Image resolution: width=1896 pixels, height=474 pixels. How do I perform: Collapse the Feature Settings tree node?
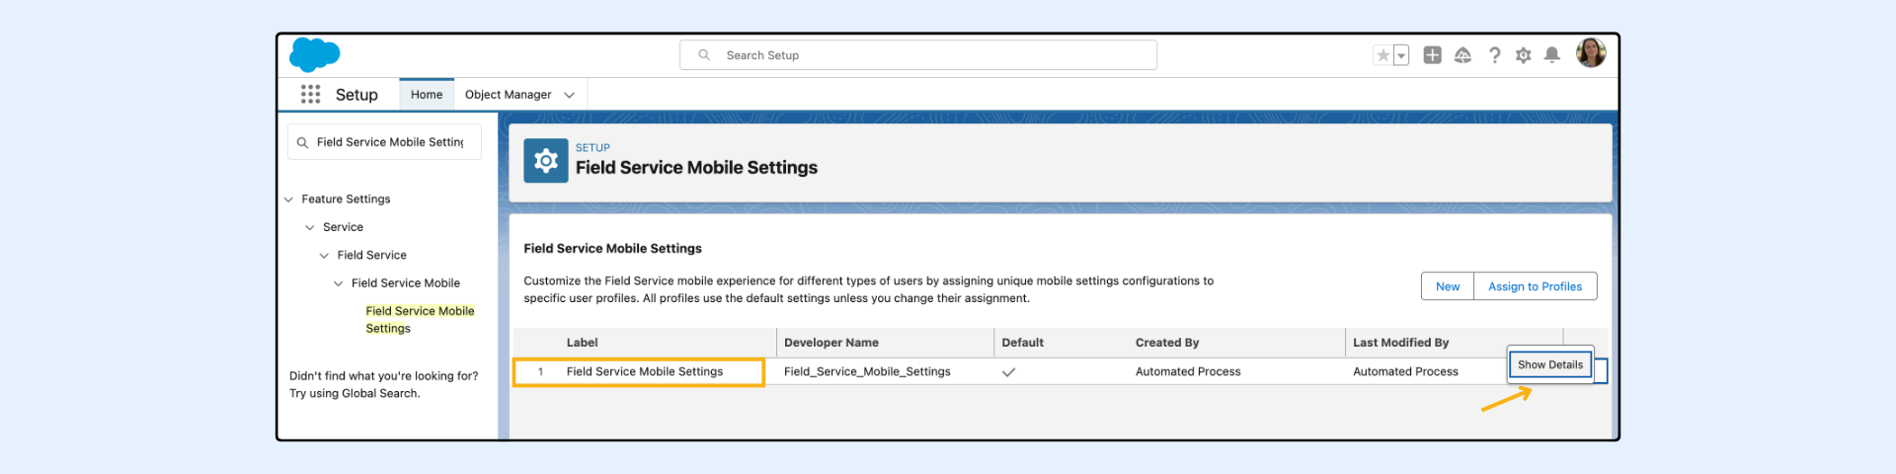289,199
